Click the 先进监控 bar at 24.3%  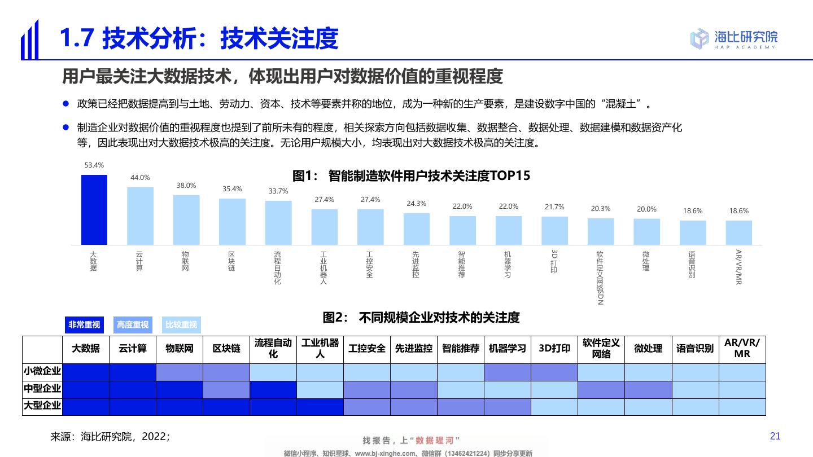click(x=417, y=229)
